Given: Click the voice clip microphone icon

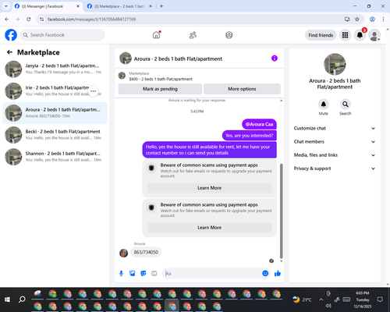Looking at the screenshot, I should [121, 273].
